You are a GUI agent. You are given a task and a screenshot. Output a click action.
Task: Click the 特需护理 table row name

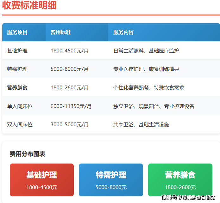click(x=17, y=69)
